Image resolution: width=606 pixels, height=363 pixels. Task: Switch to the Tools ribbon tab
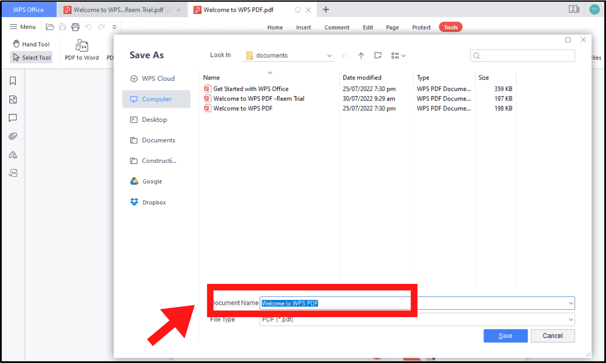(451, 27)
